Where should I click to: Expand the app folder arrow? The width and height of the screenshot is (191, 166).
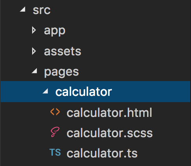(34, 30)
